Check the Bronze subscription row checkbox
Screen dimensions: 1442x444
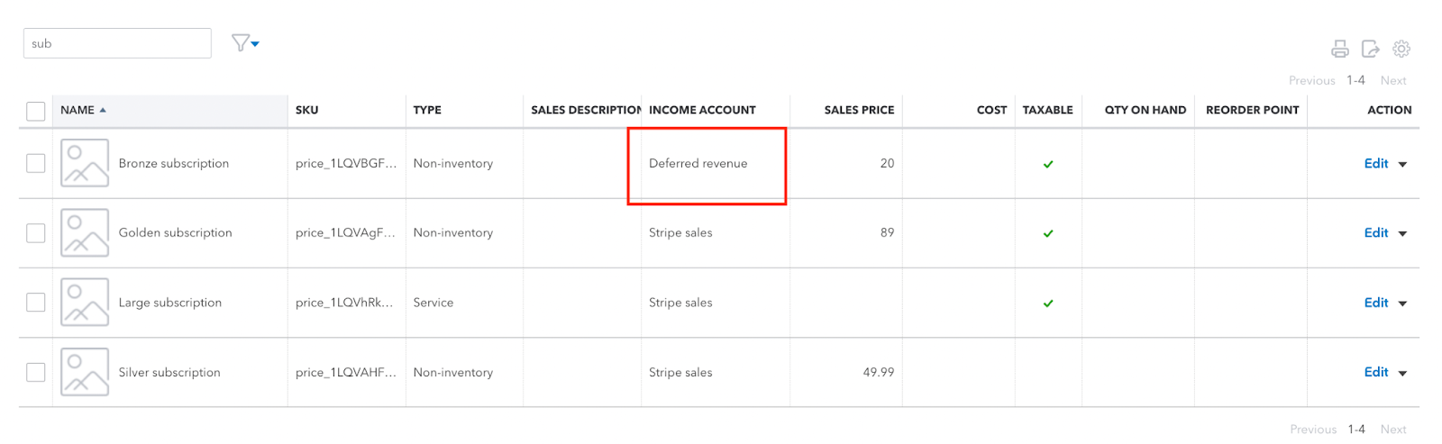36,163
